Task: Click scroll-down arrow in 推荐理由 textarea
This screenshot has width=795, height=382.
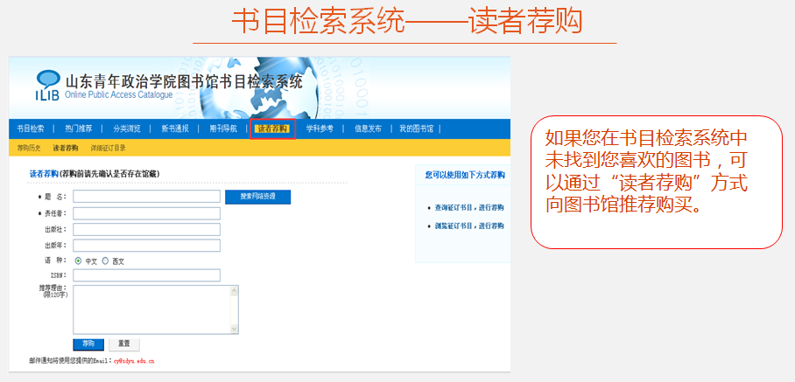Action: click(234, 328)
